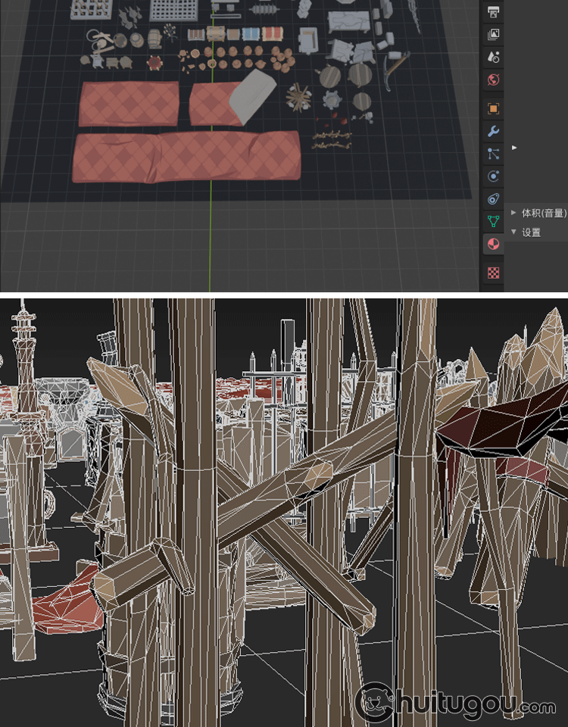Collapse the 设置 panel
This screenshot has width=568, height=727.
[x=514, y=232]
